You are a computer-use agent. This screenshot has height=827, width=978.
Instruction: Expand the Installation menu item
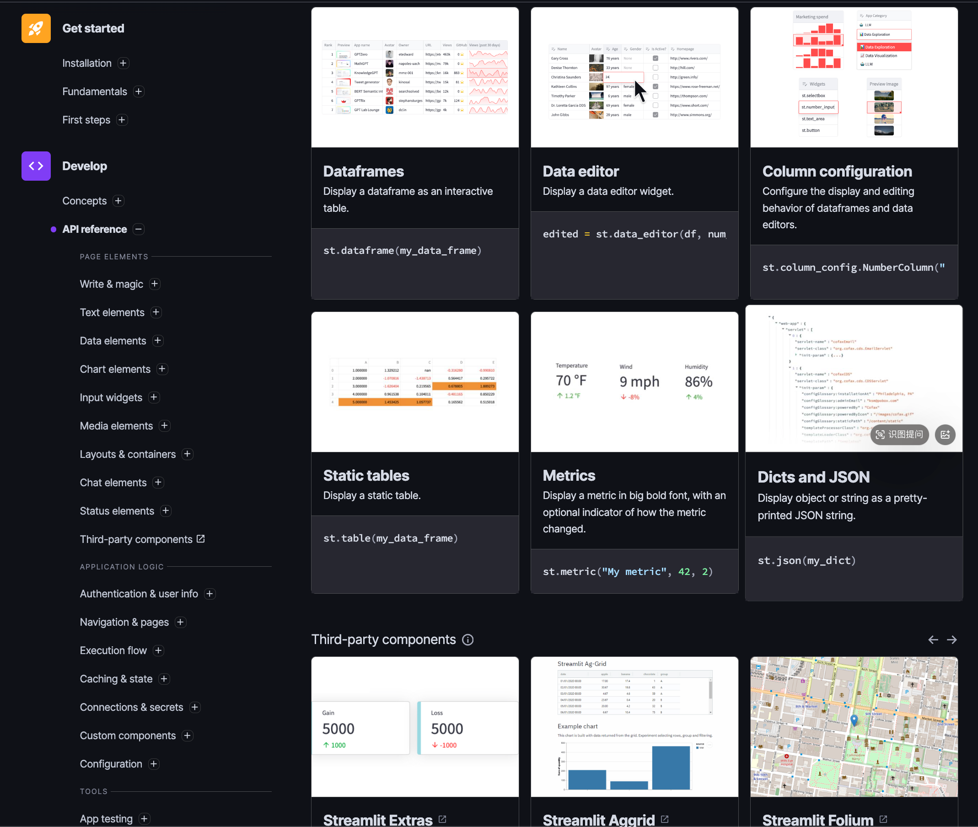[124, 63]
